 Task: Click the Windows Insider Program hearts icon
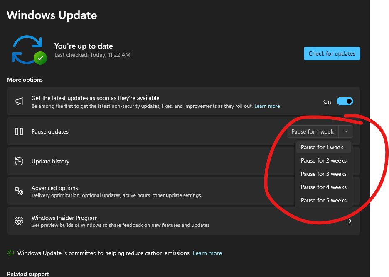[19, 221]
